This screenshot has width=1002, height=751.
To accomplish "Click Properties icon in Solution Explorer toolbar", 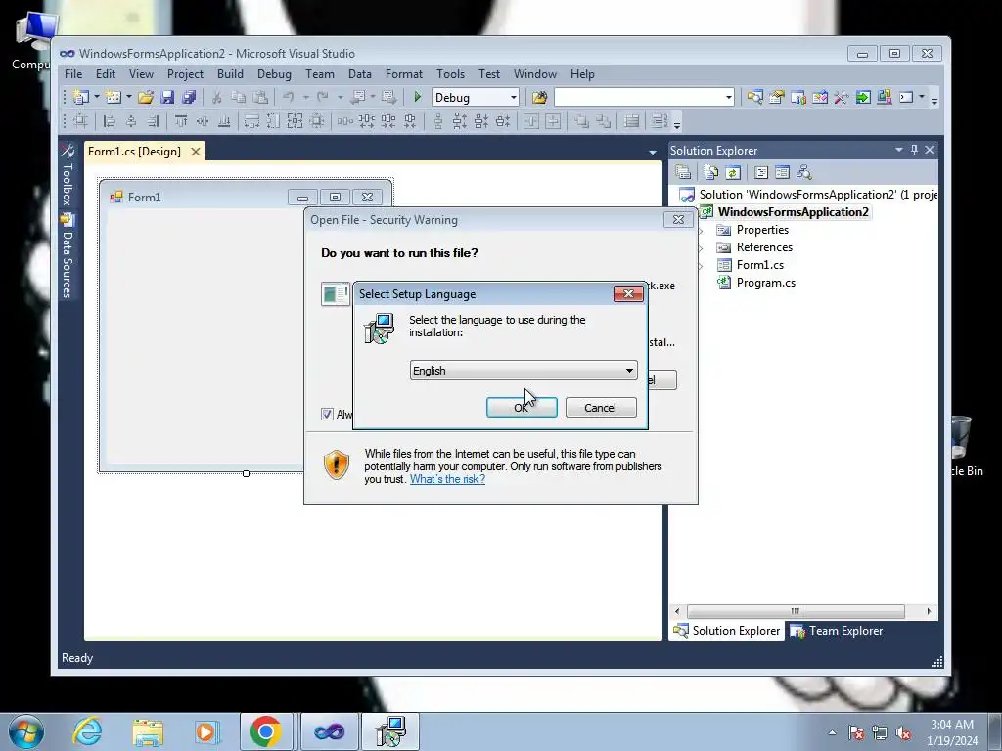I will [x=683, y=172].
